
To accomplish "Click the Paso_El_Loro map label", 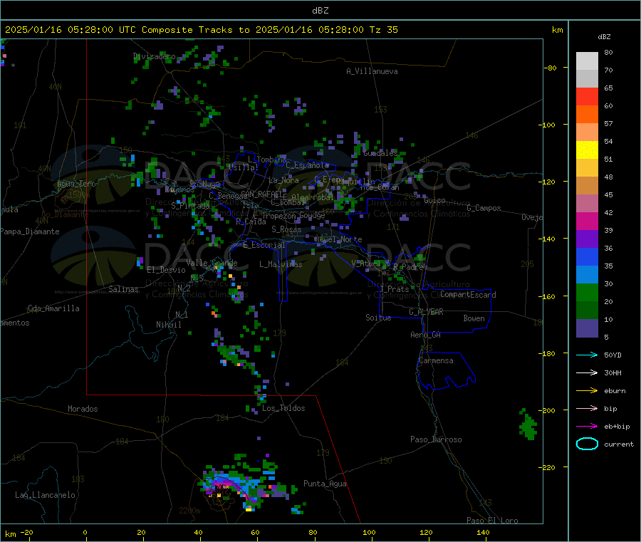I will [492, 521].
